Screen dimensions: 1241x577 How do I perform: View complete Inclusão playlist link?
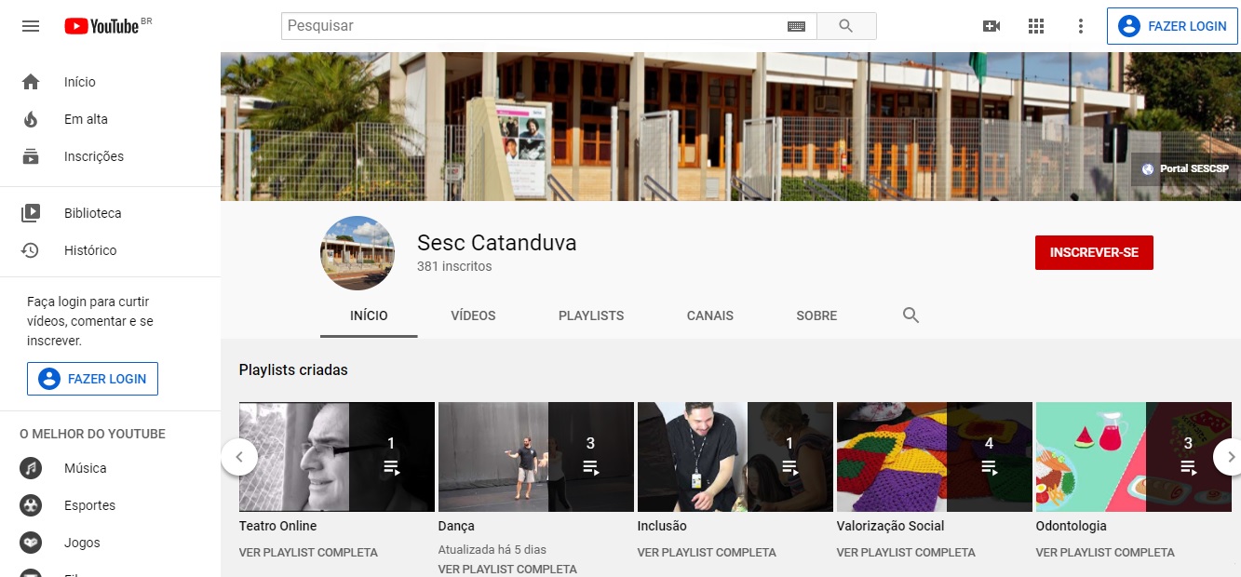[707, 553]
